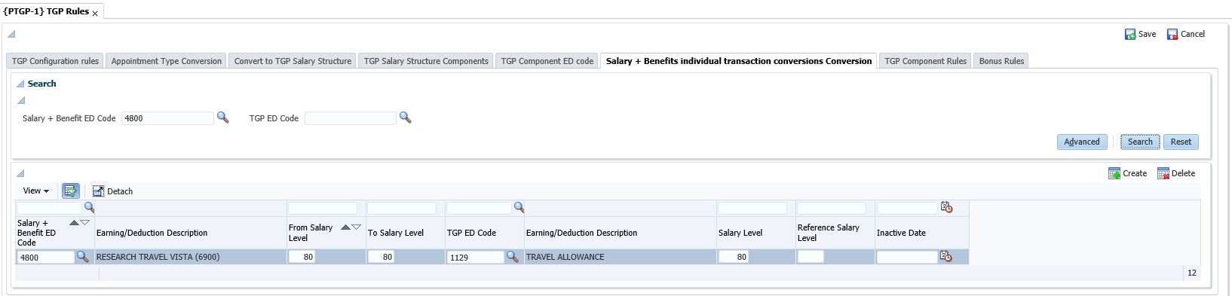Open Salary + Benefit ED Code search lookup
The height and width of the screenshot is (296, 1232).
pos(222,117)
